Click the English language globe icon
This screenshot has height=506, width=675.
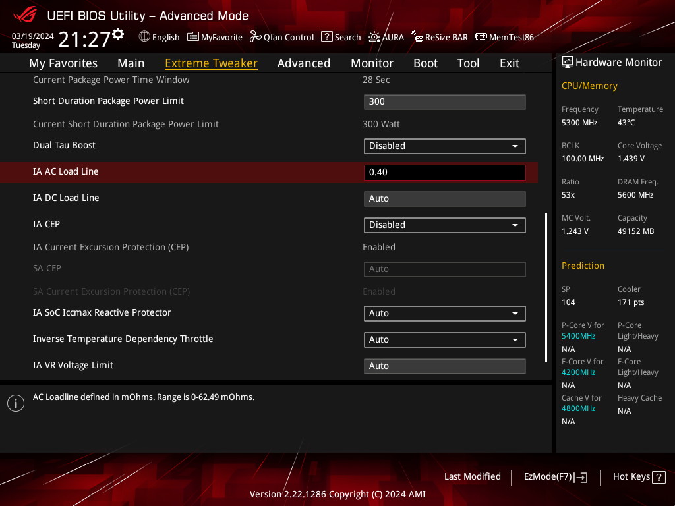[144, 37]
